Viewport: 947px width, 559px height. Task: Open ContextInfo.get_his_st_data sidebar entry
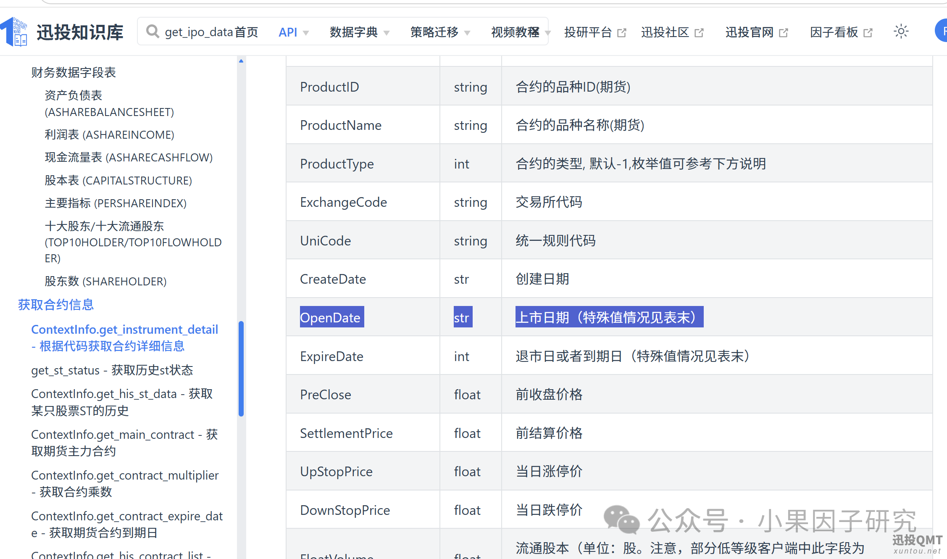(x=122, y=402)
